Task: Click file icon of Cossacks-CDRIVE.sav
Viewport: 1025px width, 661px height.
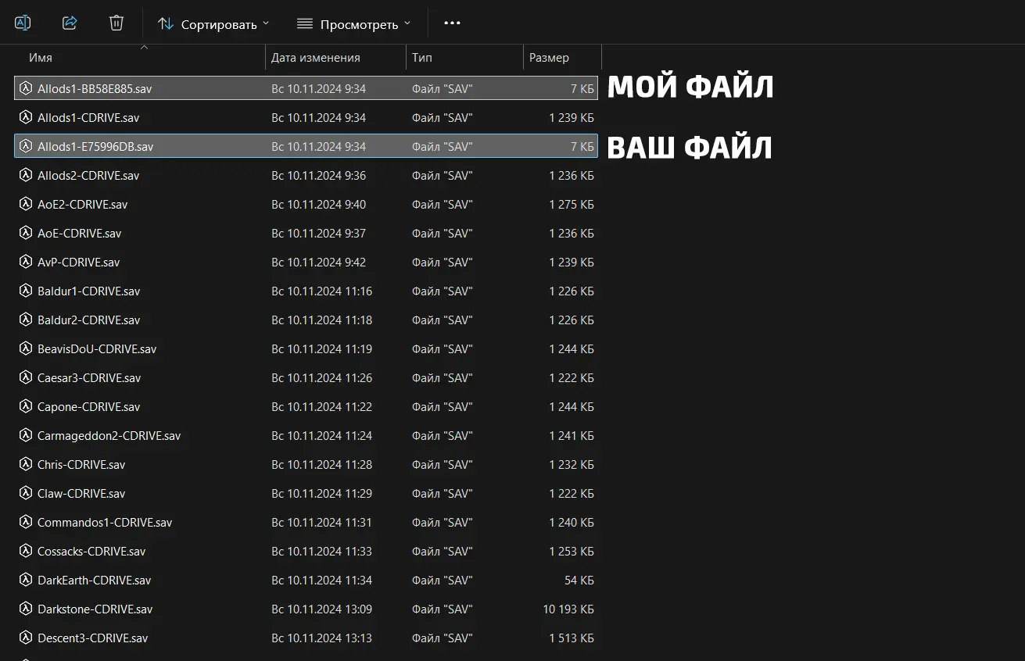Action: point(25,551)
